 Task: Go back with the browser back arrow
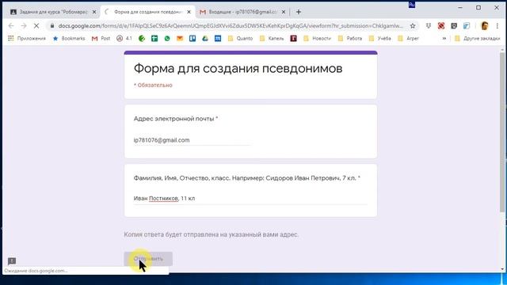pos(11,26)
